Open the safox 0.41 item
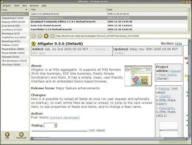Screen dimensions: 192x145 109,14
